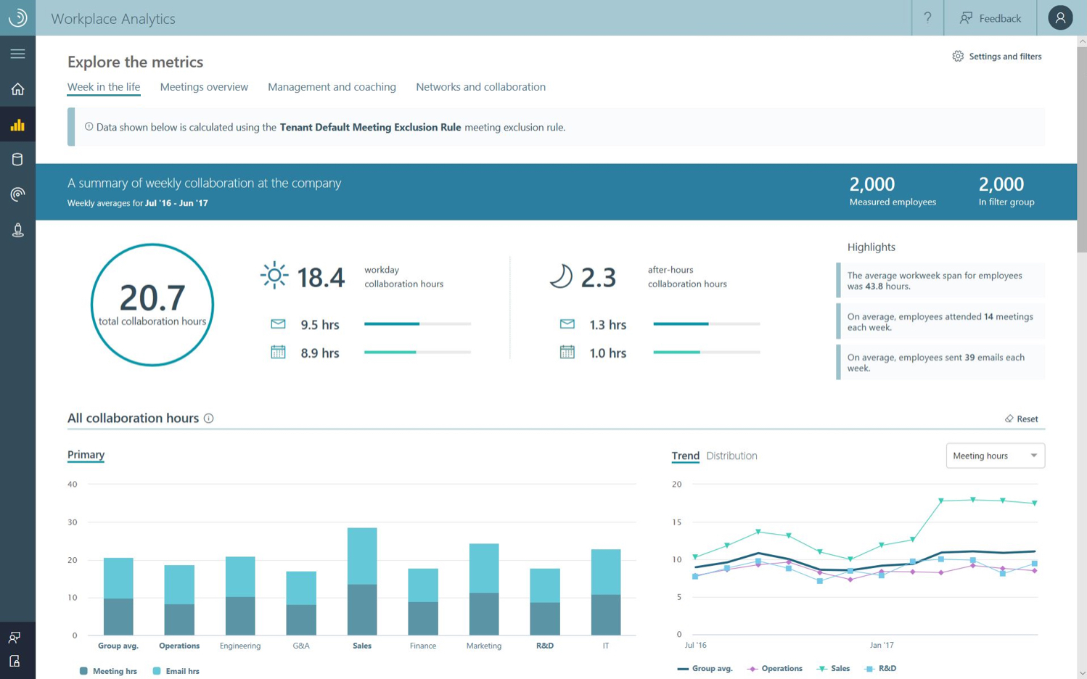Open Networks and collaboration tab

[x=480, y=87]
